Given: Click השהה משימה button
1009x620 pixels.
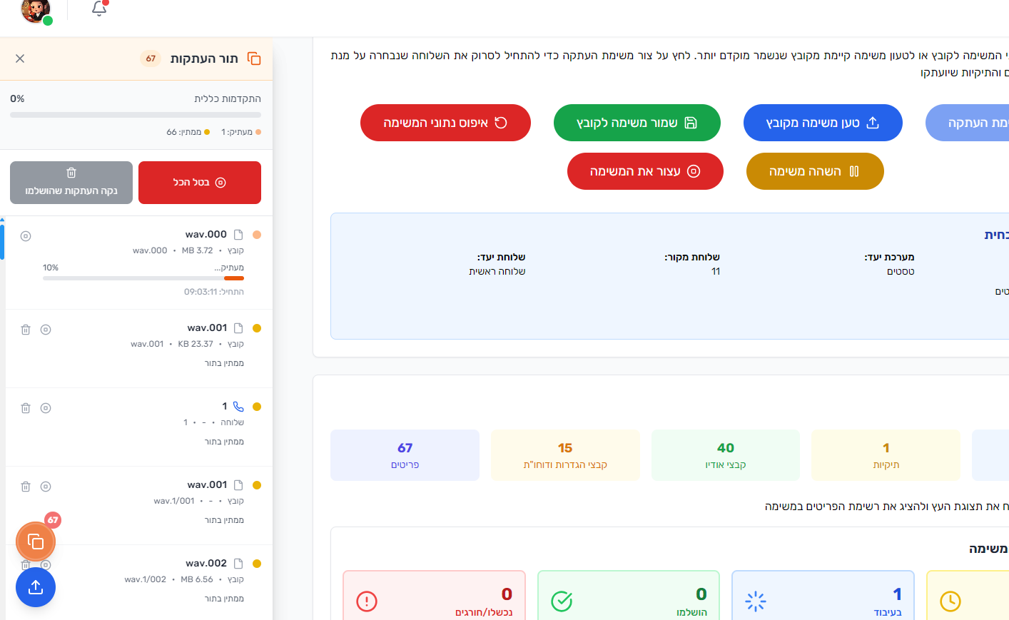Looking at the screenshot, I should tap(815, 171).
